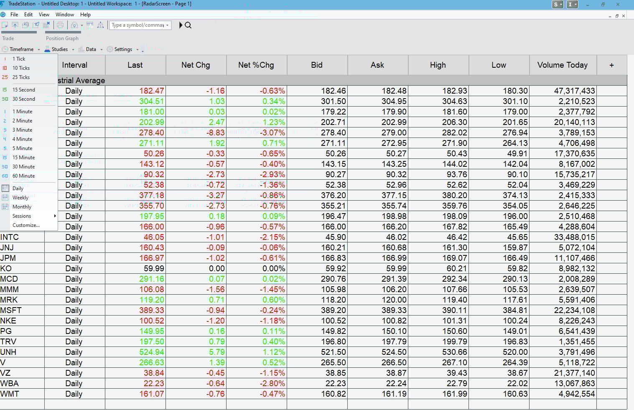
Task: Open the Help menu
Action: tap(85, 15)
